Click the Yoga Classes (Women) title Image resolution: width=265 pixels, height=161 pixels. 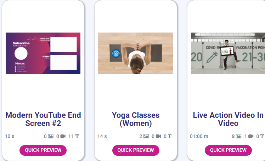(136, 119)
